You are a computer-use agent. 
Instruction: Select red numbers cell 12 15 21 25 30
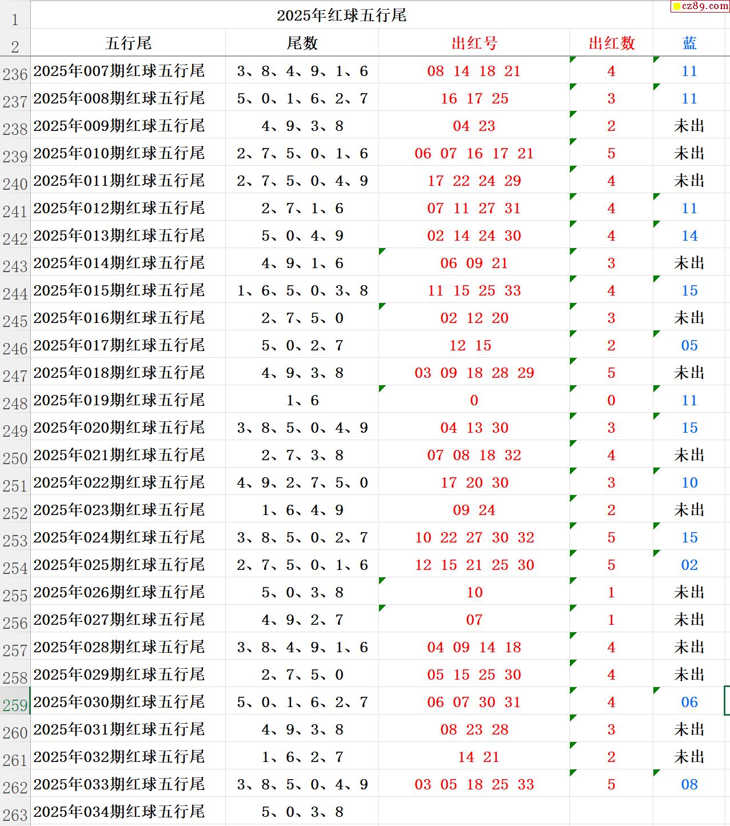point(474,564)
